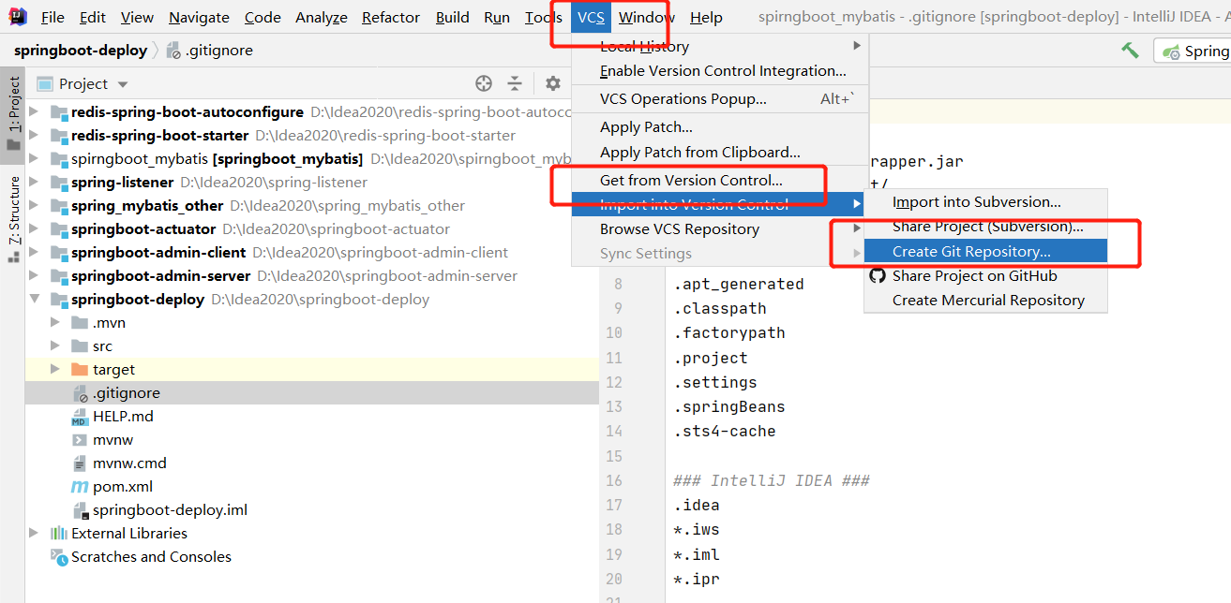This screenshot has width=1231, height=603.
Task: Click the orange target folder icon
Action: tap(80, 369)
